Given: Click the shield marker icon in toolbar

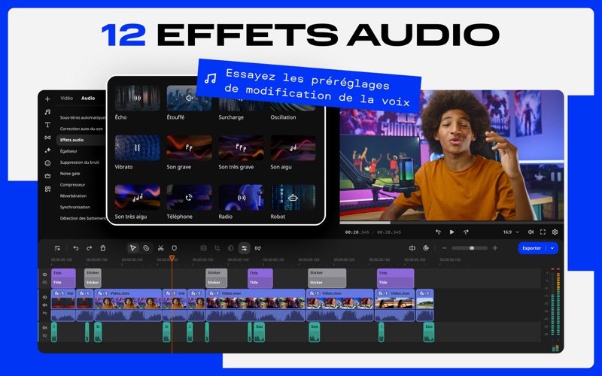Looking at the screenshot, I should pos(175,248).
